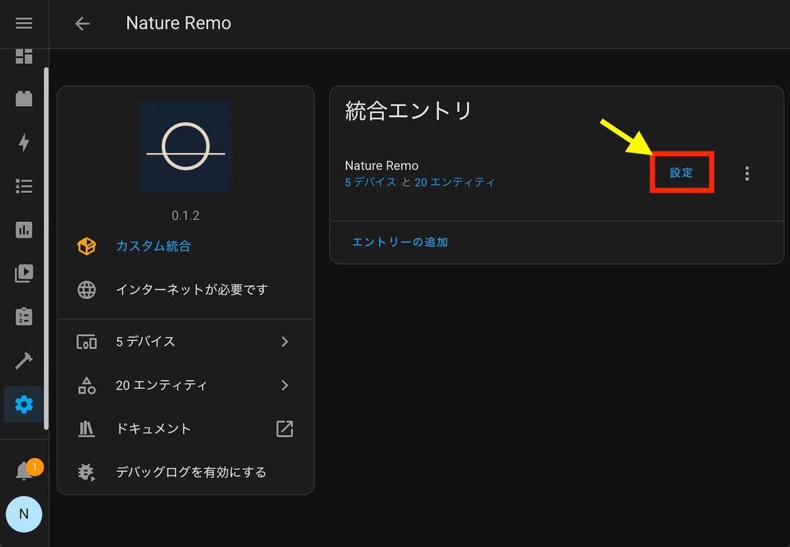
Task: Click the 統合エントリ heading
Action: [409, 111]
